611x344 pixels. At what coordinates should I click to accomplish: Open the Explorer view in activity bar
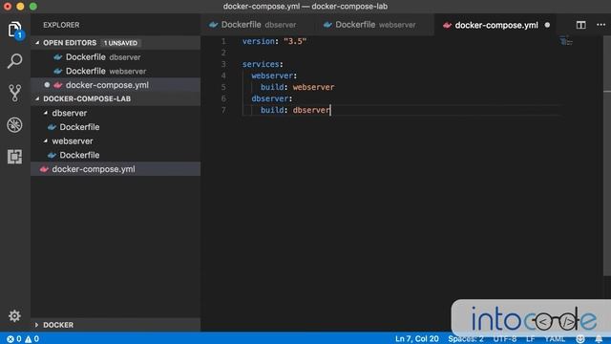15,30
